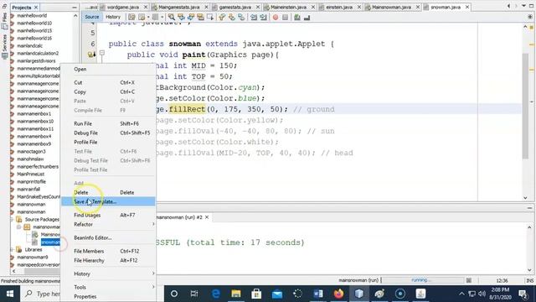The height and width of the screenshot is (302, 536).
Task: Collapse Source Packages tree node
Action: (12, 220)
